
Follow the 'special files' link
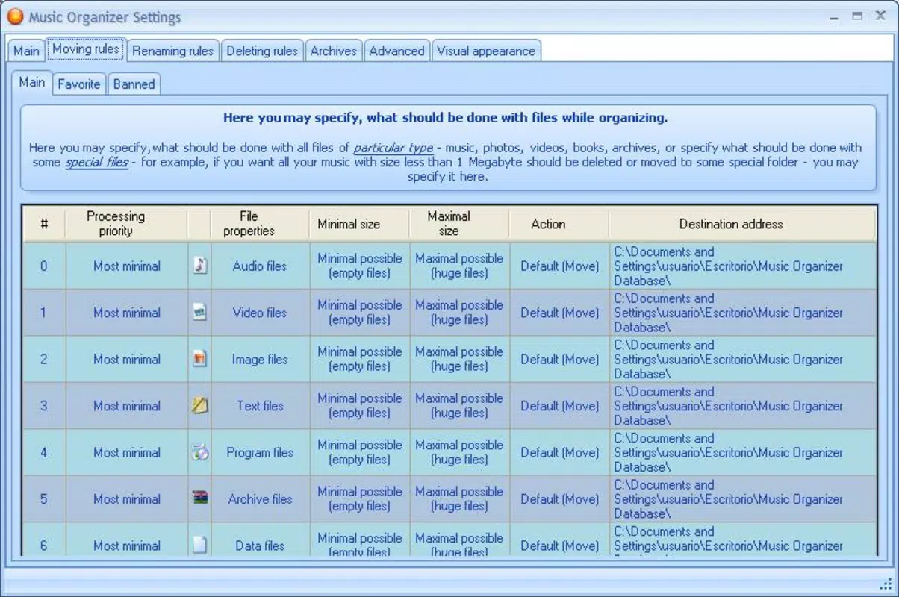tap(96, 162)
